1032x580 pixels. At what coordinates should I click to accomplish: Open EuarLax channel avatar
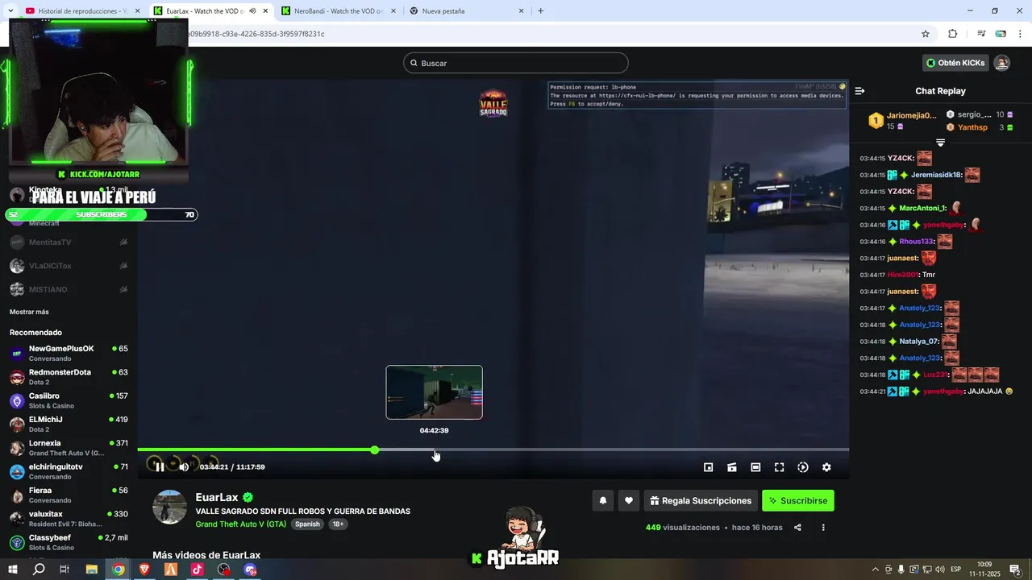[x=170, y=507]
